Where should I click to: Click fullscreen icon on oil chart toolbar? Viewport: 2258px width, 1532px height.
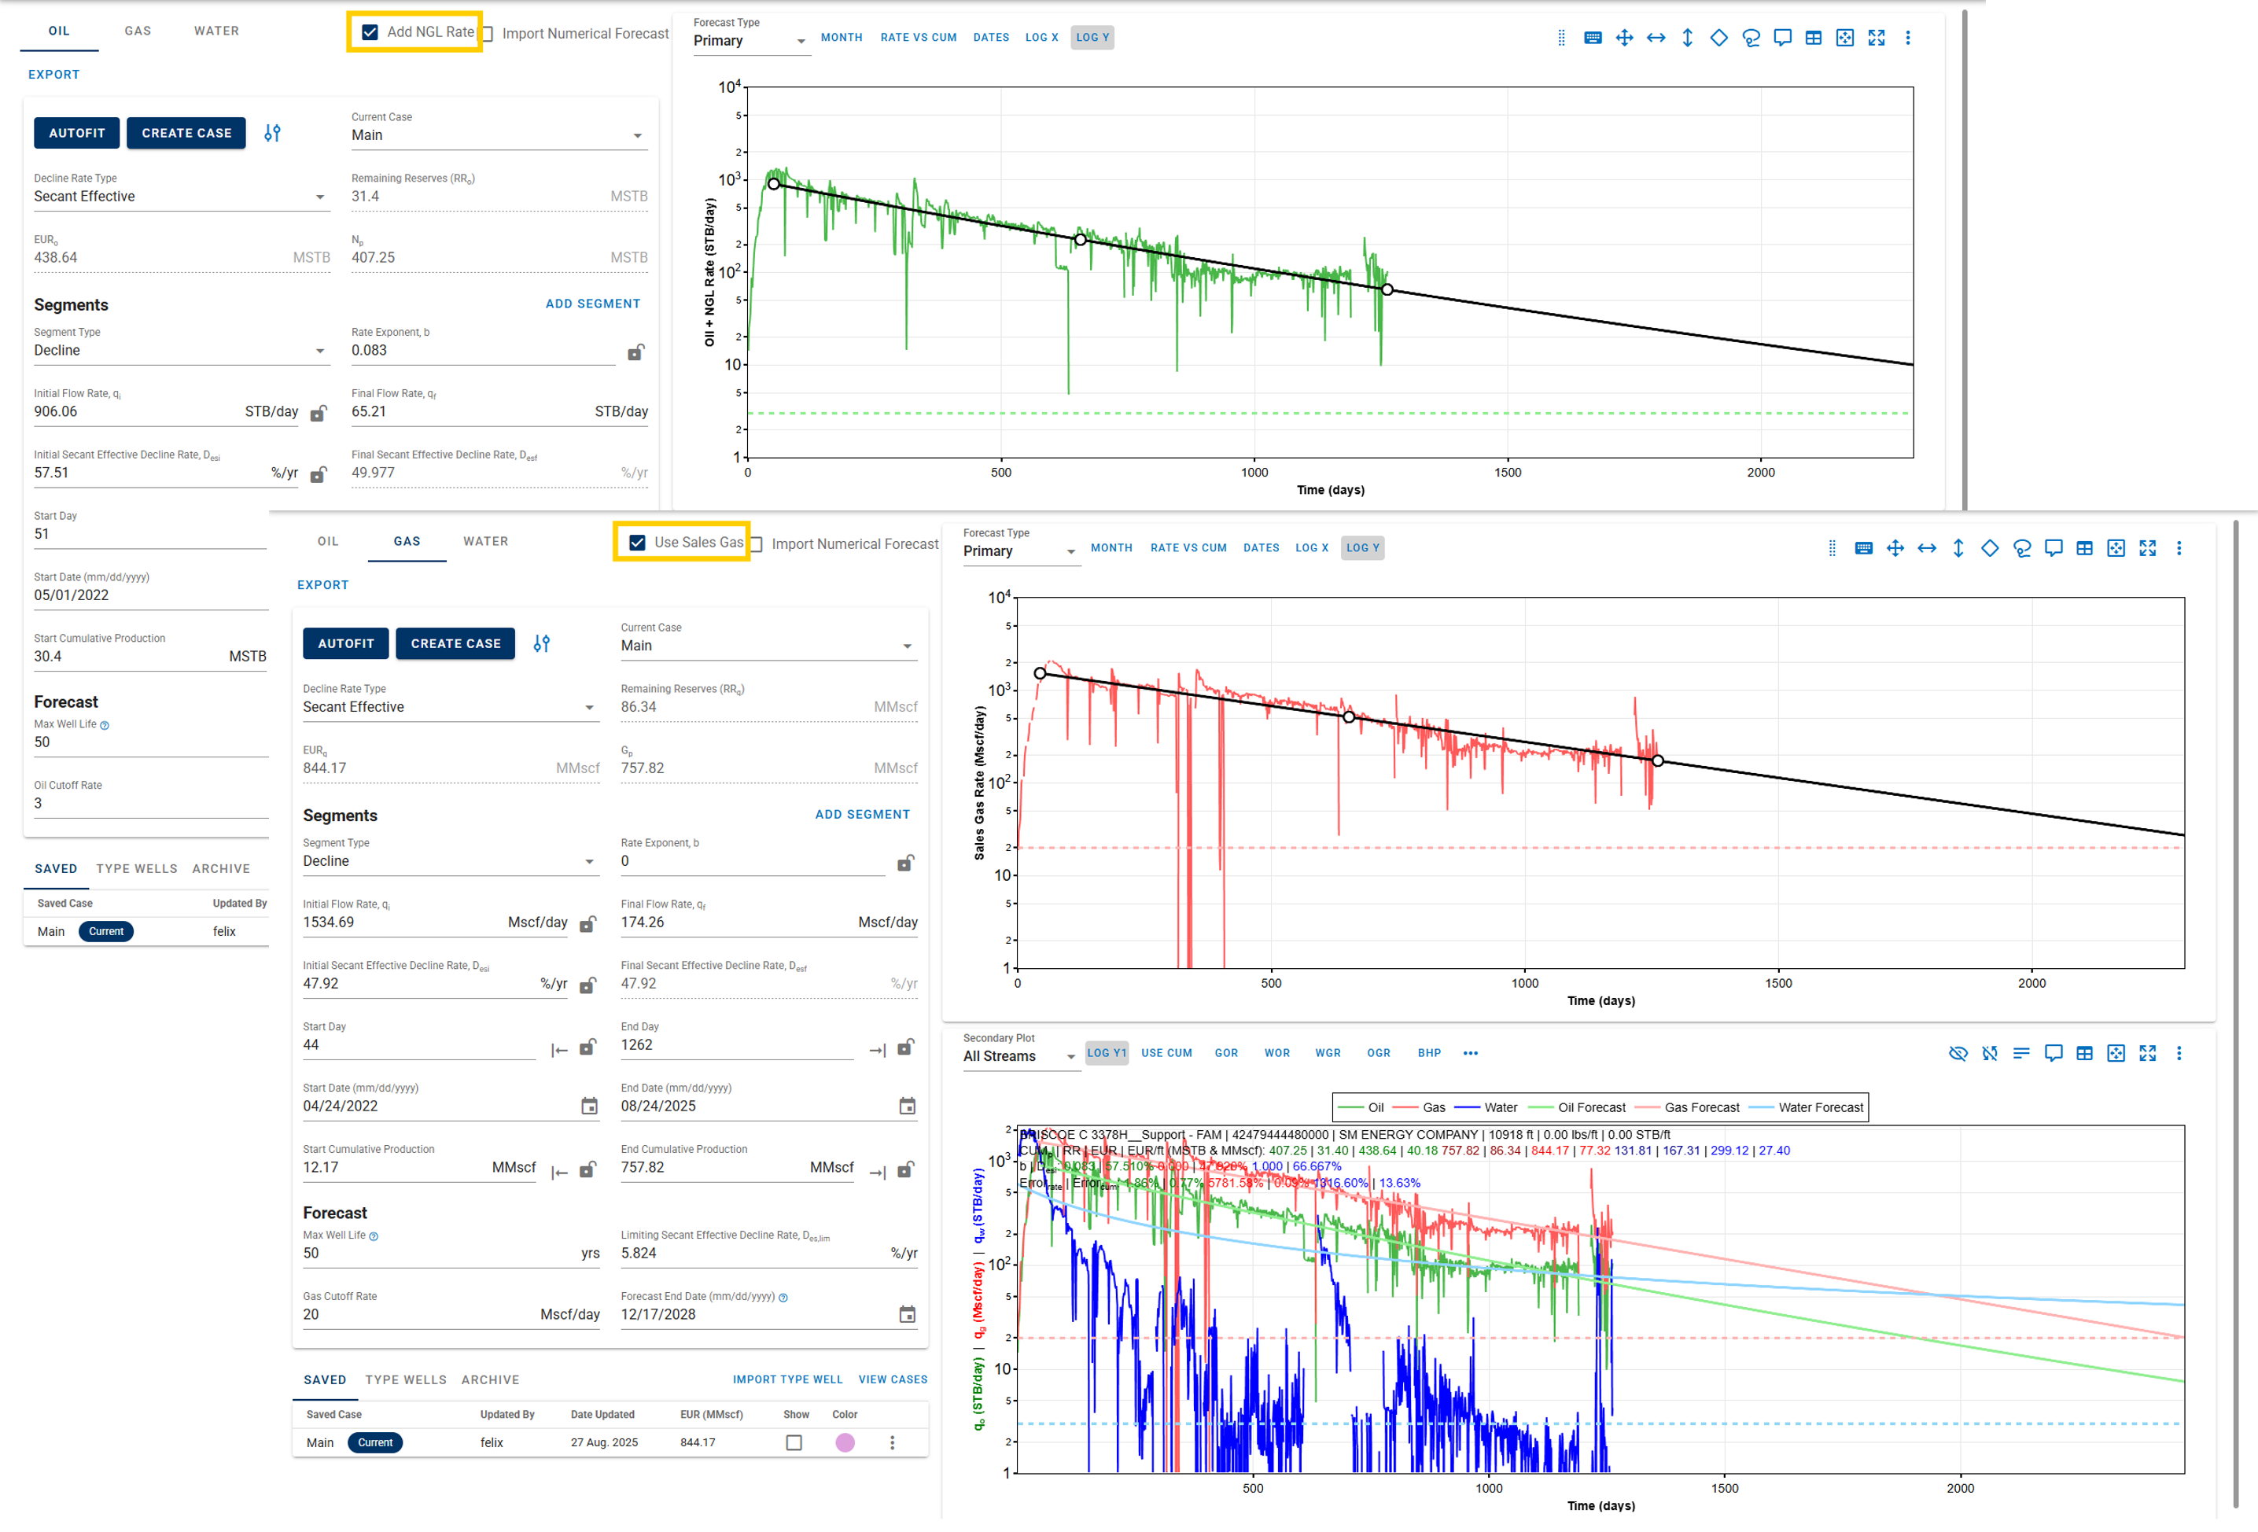(x=1876, y=38)
